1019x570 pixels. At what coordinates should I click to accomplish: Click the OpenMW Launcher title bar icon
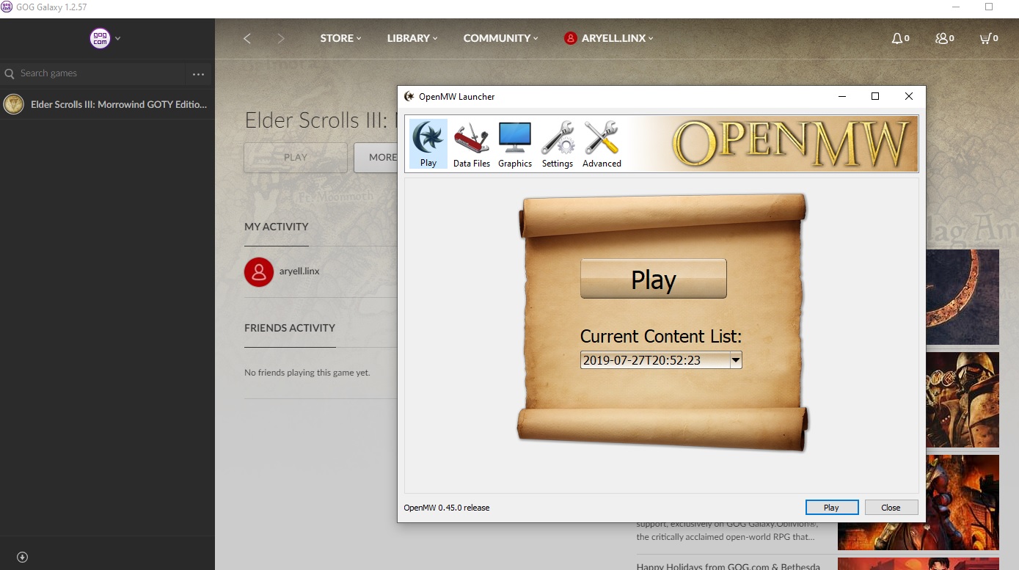409,96
